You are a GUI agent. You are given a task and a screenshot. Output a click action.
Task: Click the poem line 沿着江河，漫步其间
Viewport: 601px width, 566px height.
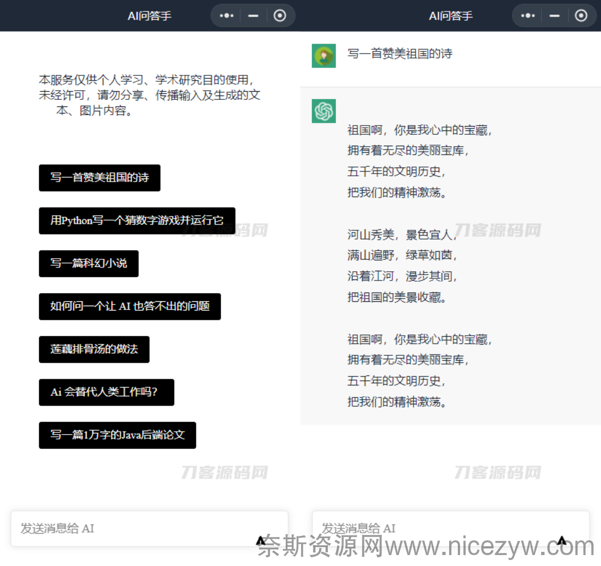402,276
